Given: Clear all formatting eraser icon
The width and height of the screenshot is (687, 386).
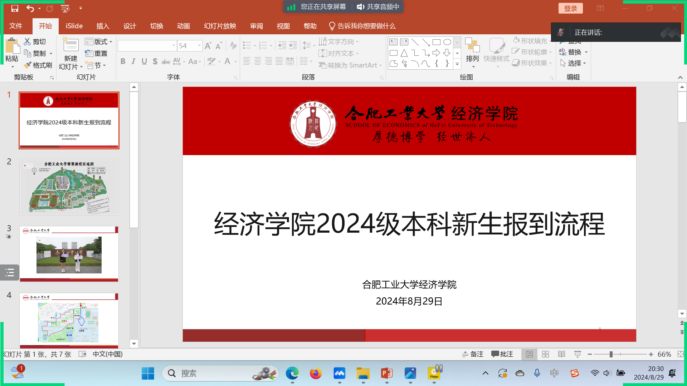Looking at the screenshot, I should click(233, 46).
